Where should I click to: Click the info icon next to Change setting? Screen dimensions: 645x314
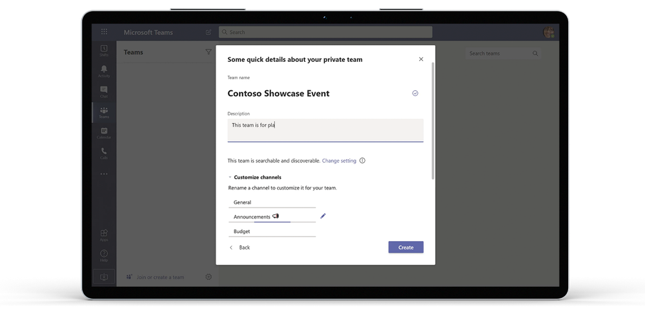pyautogui.click(x=362, y=161)
